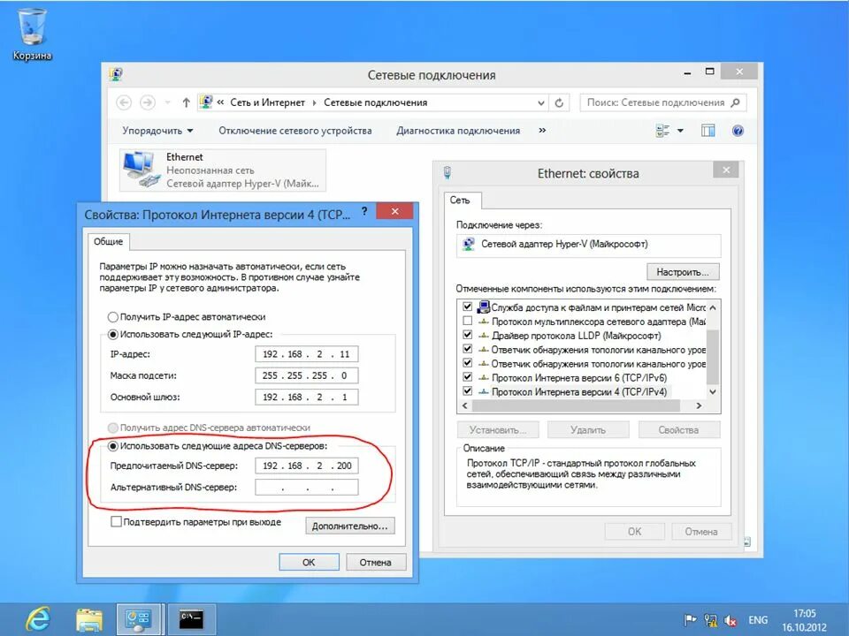This screenshot has height=636, width=849.
Task: Open the Action Center flag icon in the tray
Action: pos(690,620)
